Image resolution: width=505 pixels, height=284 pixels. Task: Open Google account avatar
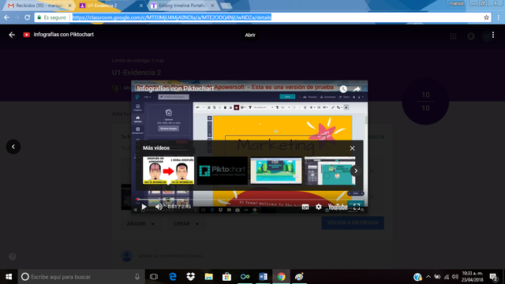(x=486, y=36)
